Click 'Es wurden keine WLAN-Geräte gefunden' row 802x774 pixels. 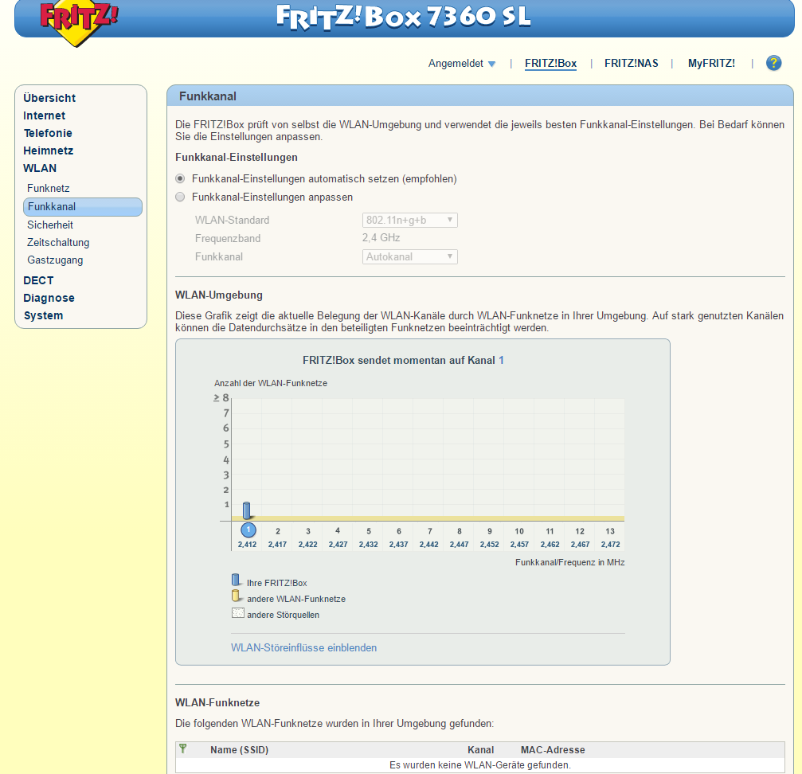coord(479,765)
